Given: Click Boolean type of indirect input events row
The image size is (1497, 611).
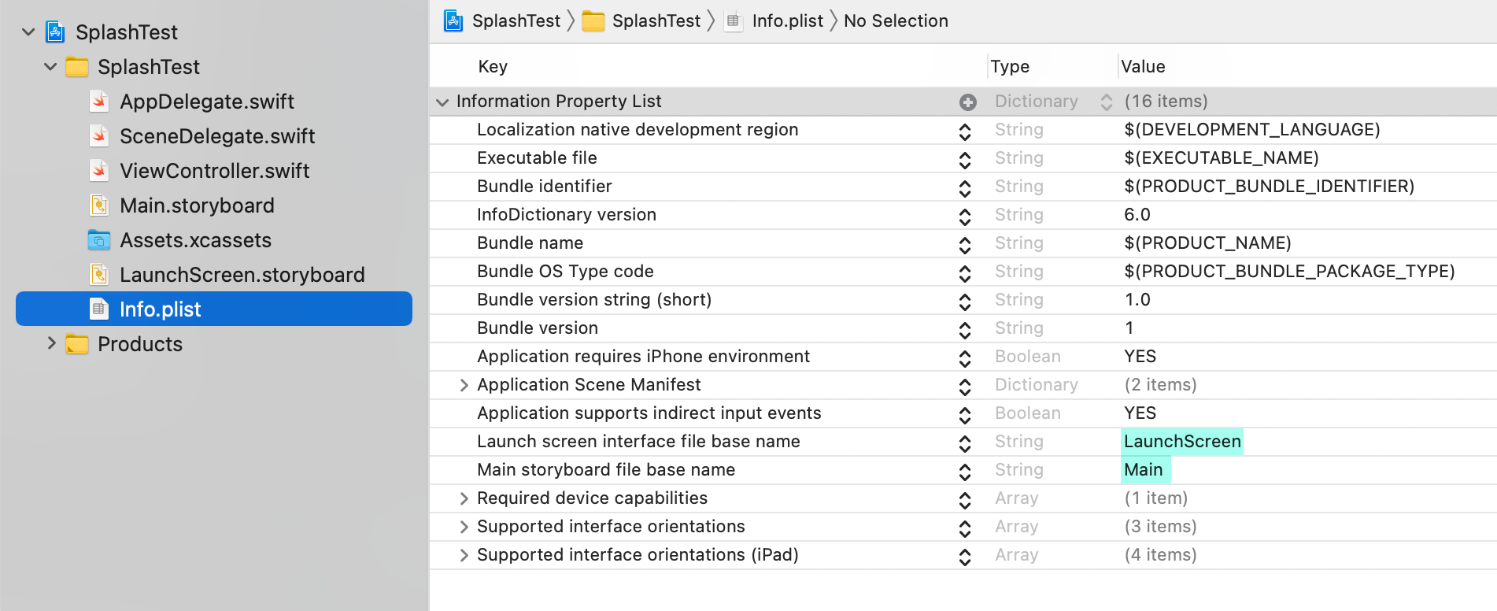Looking at the screenshot, I should coord(1028,413).
